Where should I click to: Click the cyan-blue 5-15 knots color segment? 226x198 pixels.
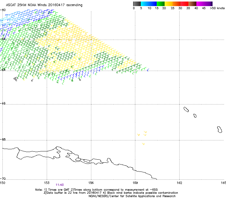(149, 4)
